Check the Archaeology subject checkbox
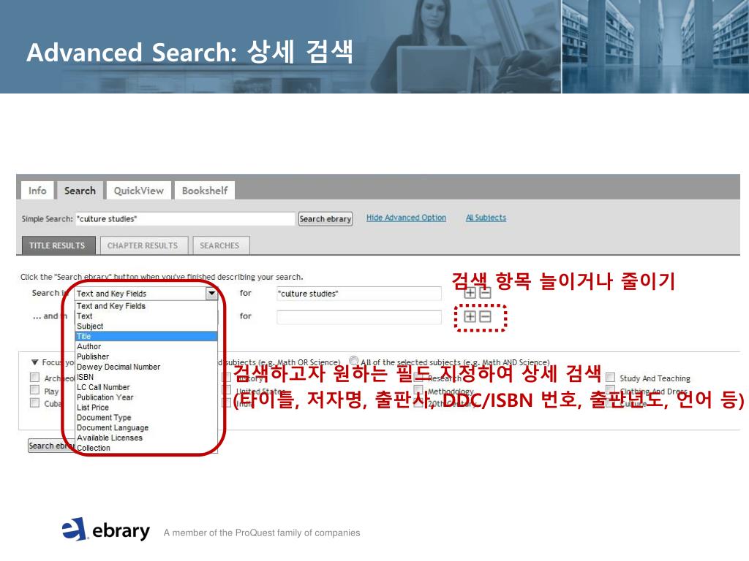 click(34, 378)
